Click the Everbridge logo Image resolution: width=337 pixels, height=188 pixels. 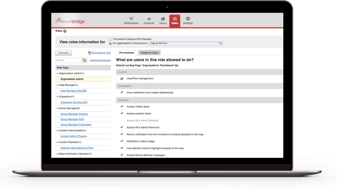(x=70, y=21)
